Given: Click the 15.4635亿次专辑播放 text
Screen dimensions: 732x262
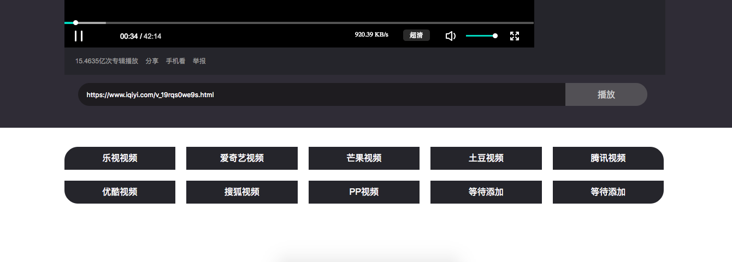Looking at the screenshot, I should (107, 61).
